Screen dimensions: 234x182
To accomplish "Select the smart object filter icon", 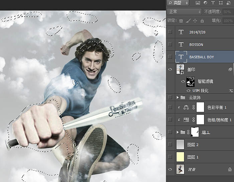I will pyautogui.click(x=228, y=3).
